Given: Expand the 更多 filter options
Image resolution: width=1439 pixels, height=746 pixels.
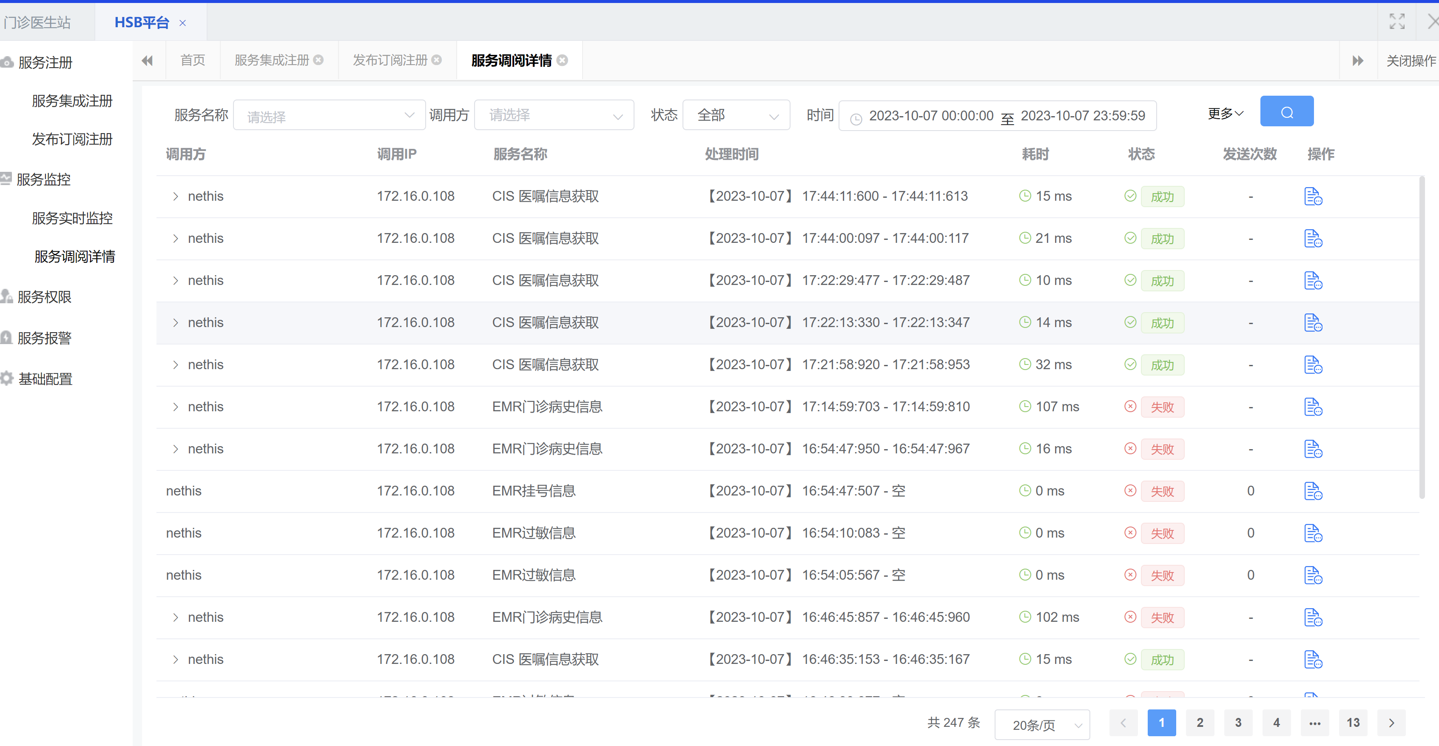Looking at the screenshot, I should coord(1226,114).
